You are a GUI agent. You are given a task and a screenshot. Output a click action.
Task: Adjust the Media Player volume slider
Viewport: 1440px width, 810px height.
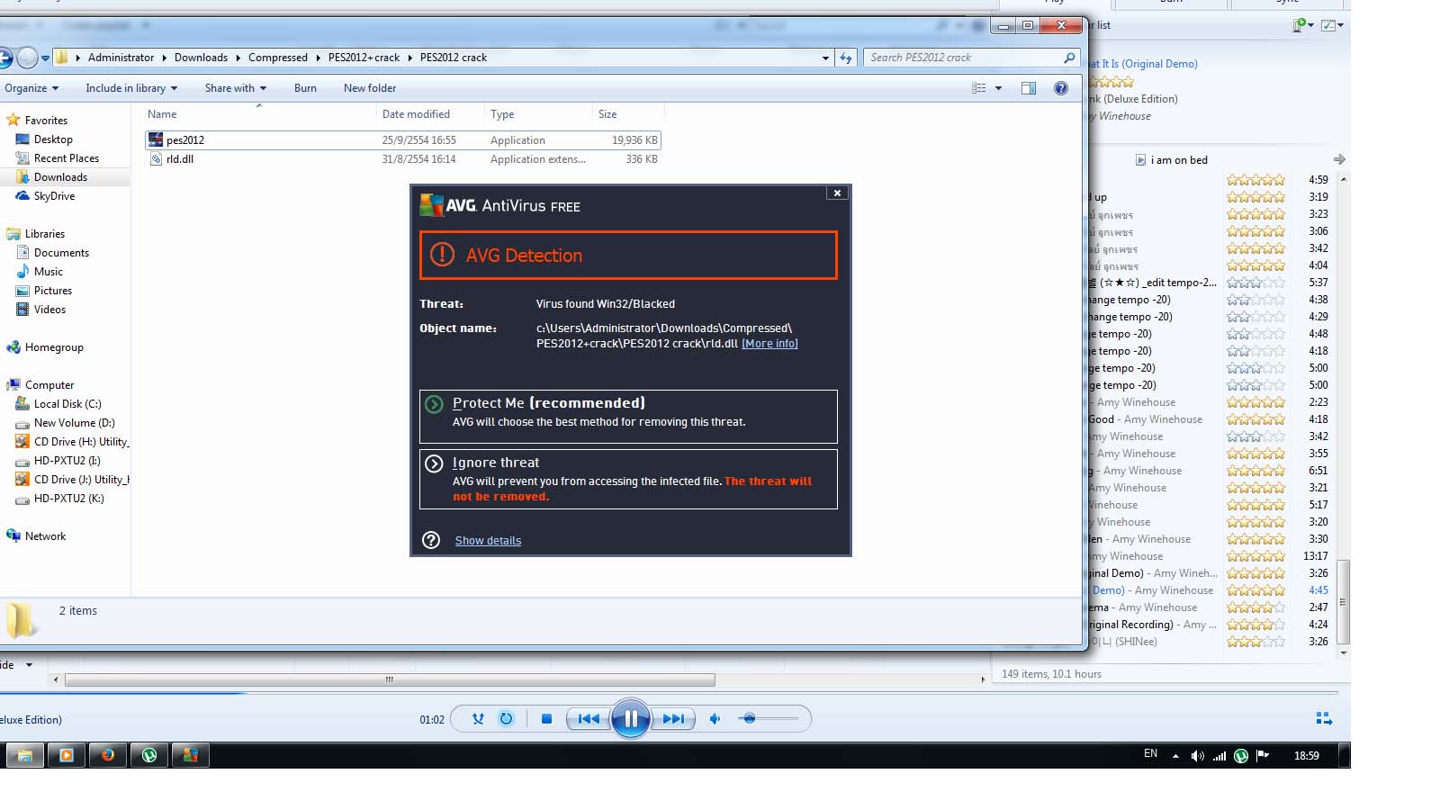[x=768, y=718]
